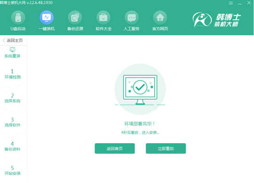The height and width of the screenshot is (183, 254).
Task: Open the 备份还原 backup restore icon
Action: tap(75, 18)
